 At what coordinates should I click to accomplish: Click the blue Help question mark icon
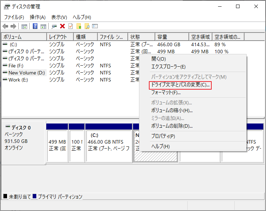[35, 26]
